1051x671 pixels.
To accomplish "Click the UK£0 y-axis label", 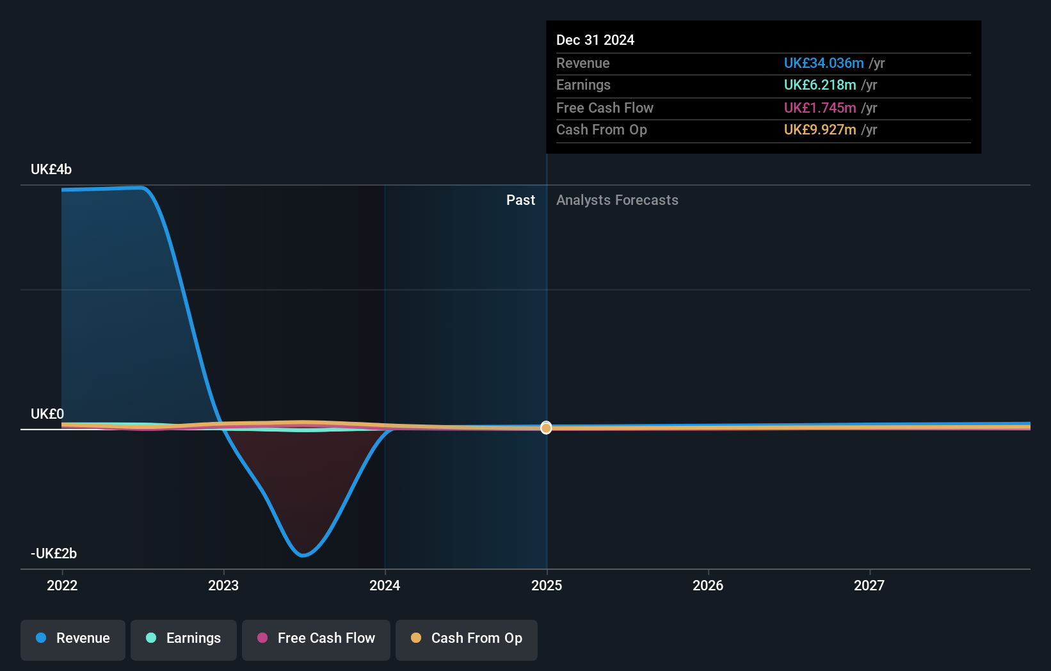I will coord(47,414).
